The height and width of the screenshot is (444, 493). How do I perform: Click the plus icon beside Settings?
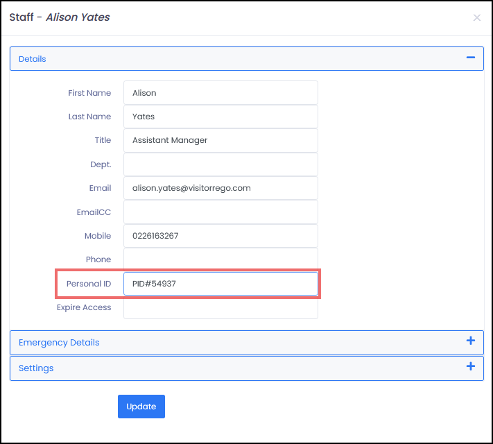[x=471, y=367]
